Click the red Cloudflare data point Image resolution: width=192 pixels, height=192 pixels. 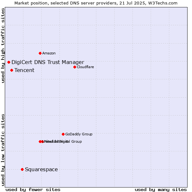(75, 67)
